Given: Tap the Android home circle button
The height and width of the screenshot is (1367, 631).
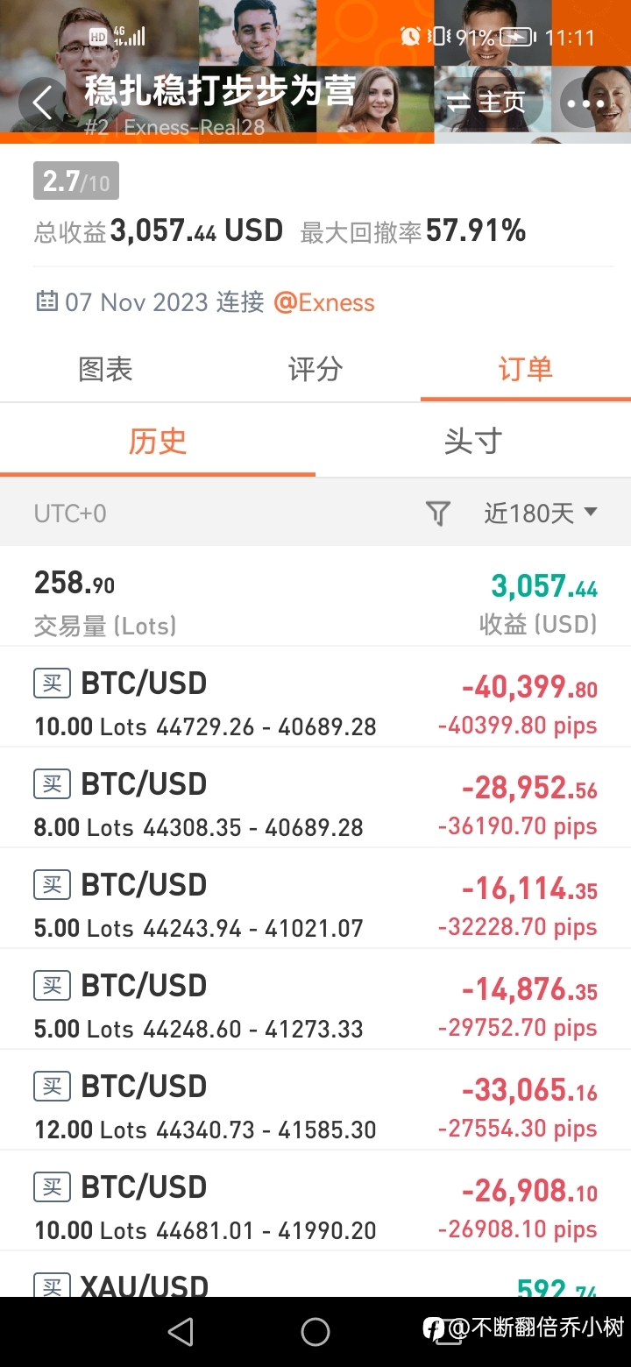Looking at the screenshot, I should [315, 1332].
